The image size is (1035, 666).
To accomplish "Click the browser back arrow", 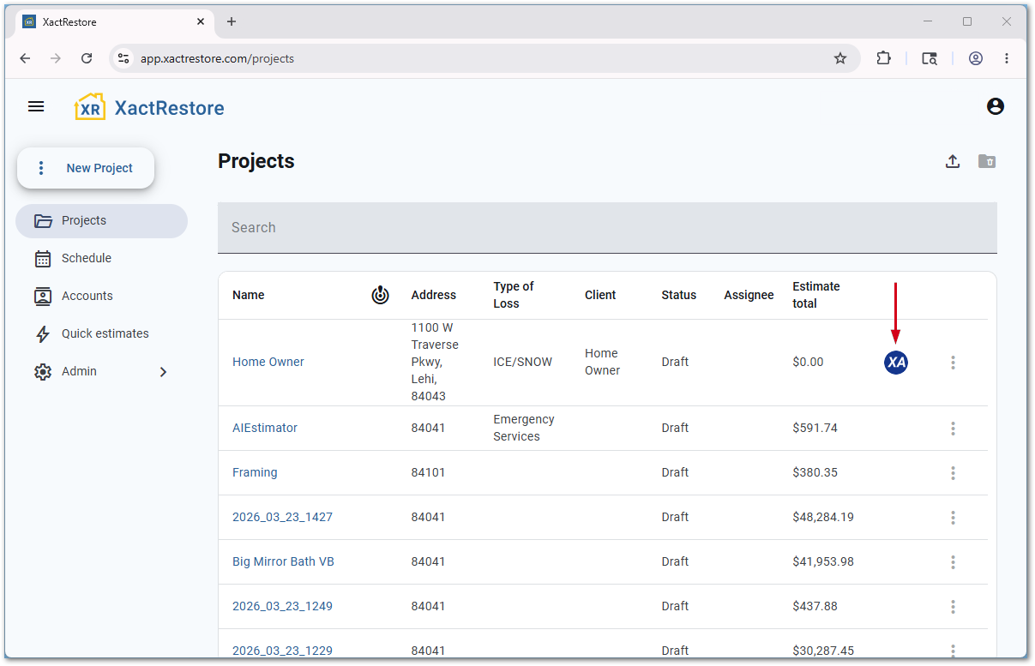I will click(x=25, y=58).
